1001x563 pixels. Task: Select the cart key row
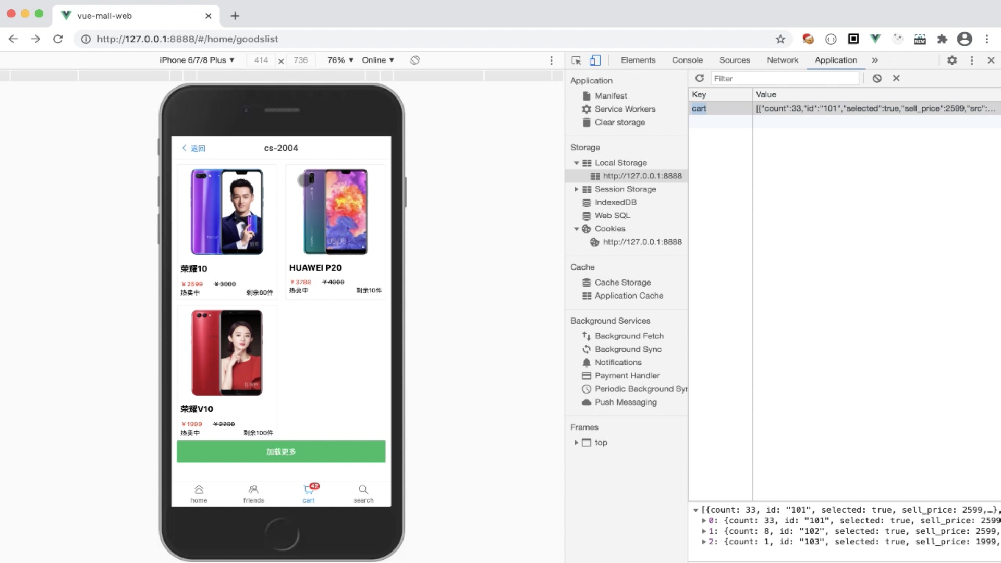(x=845, y=108)
